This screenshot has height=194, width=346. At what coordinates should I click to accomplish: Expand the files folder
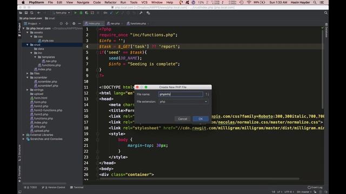28,73
